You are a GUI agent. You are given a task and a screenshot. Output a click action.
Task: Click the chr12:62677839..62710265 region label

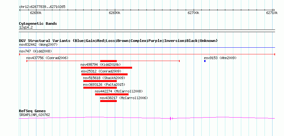coord(42,7)
